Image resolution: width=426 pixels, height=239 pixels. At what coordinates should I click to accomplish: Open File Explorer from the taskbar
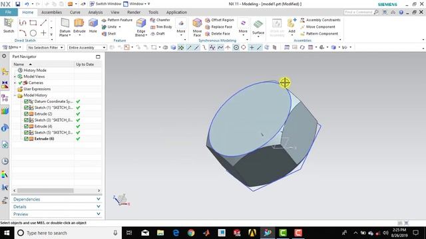(160, 233)
